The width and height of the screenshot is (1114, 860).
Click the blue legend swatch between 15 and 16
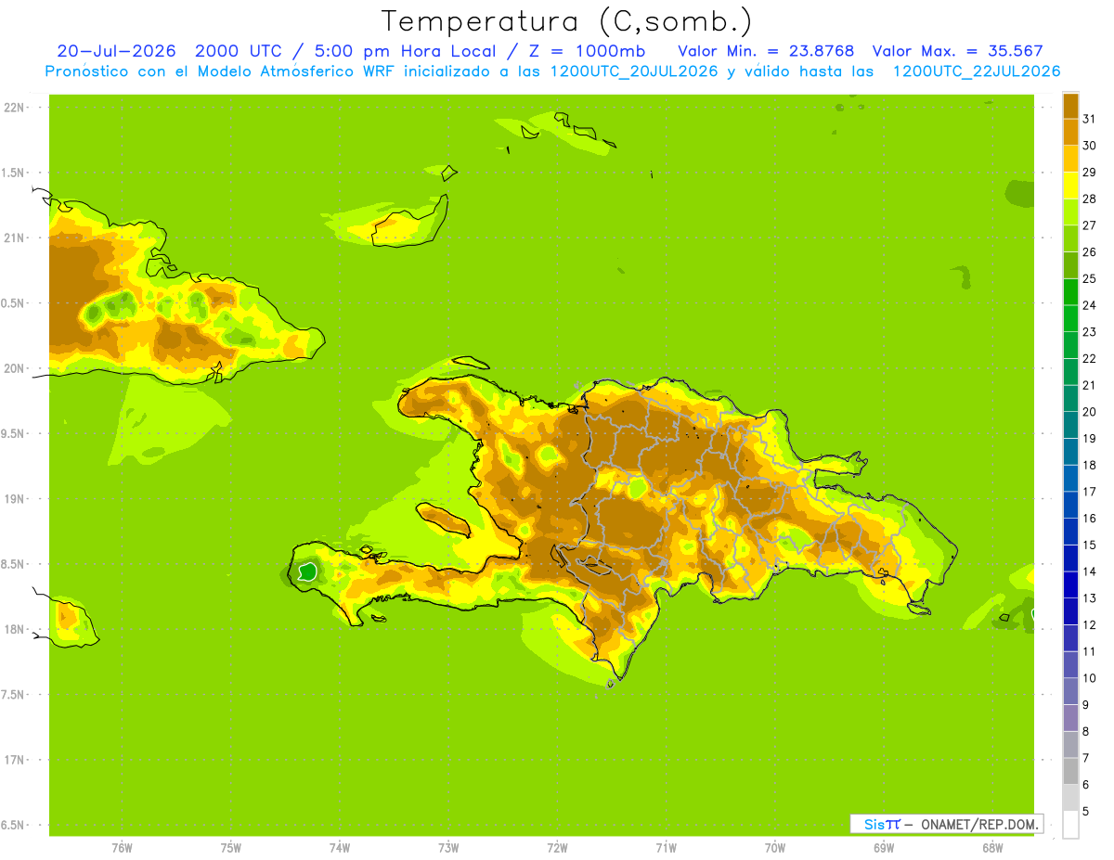[1070, 532]
